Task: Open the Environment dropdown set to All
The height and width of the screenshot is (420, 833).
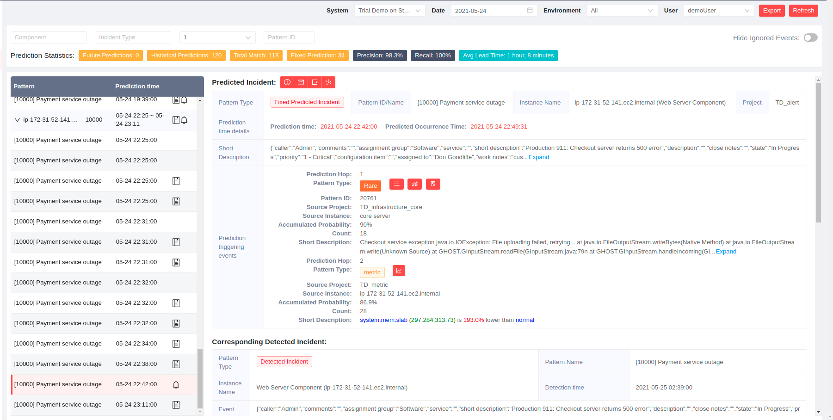Action: [622, 11]
